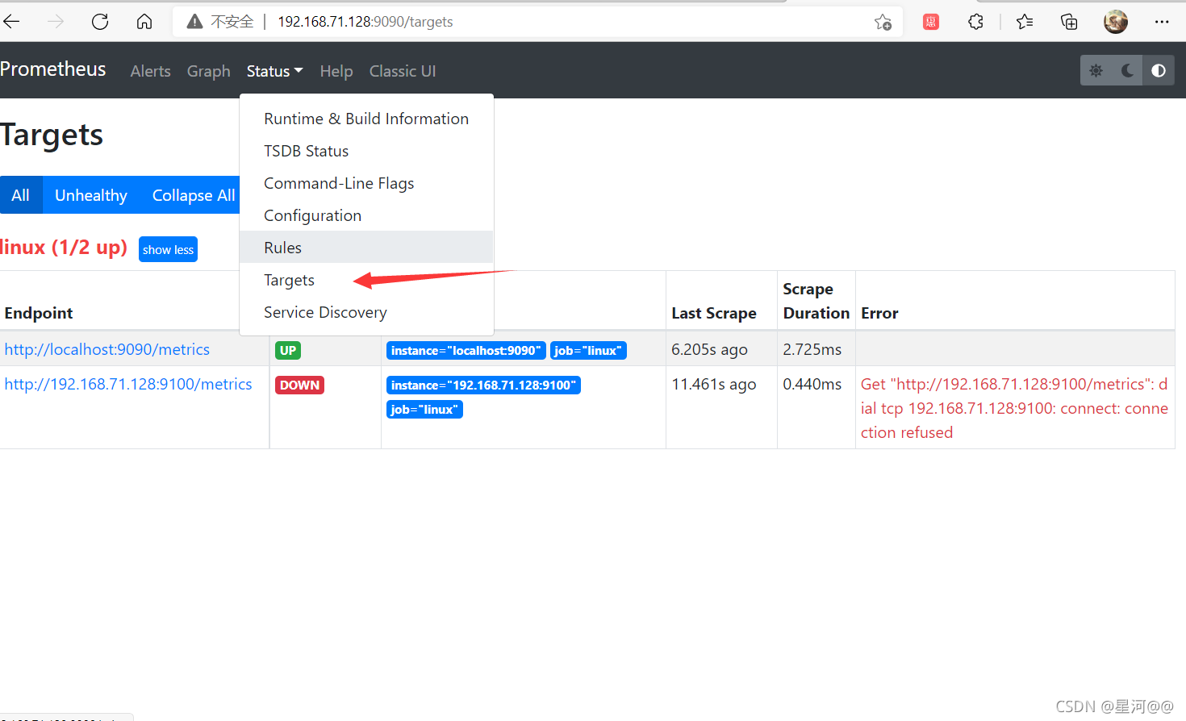The height and width of the screenshot is (721, 1186).
Task: Open the browser settings ellipsis menu
Action: 1162,22
